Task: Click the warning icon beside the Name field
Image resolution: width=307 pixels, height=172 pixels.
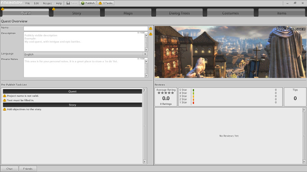Action: (150, 28)
